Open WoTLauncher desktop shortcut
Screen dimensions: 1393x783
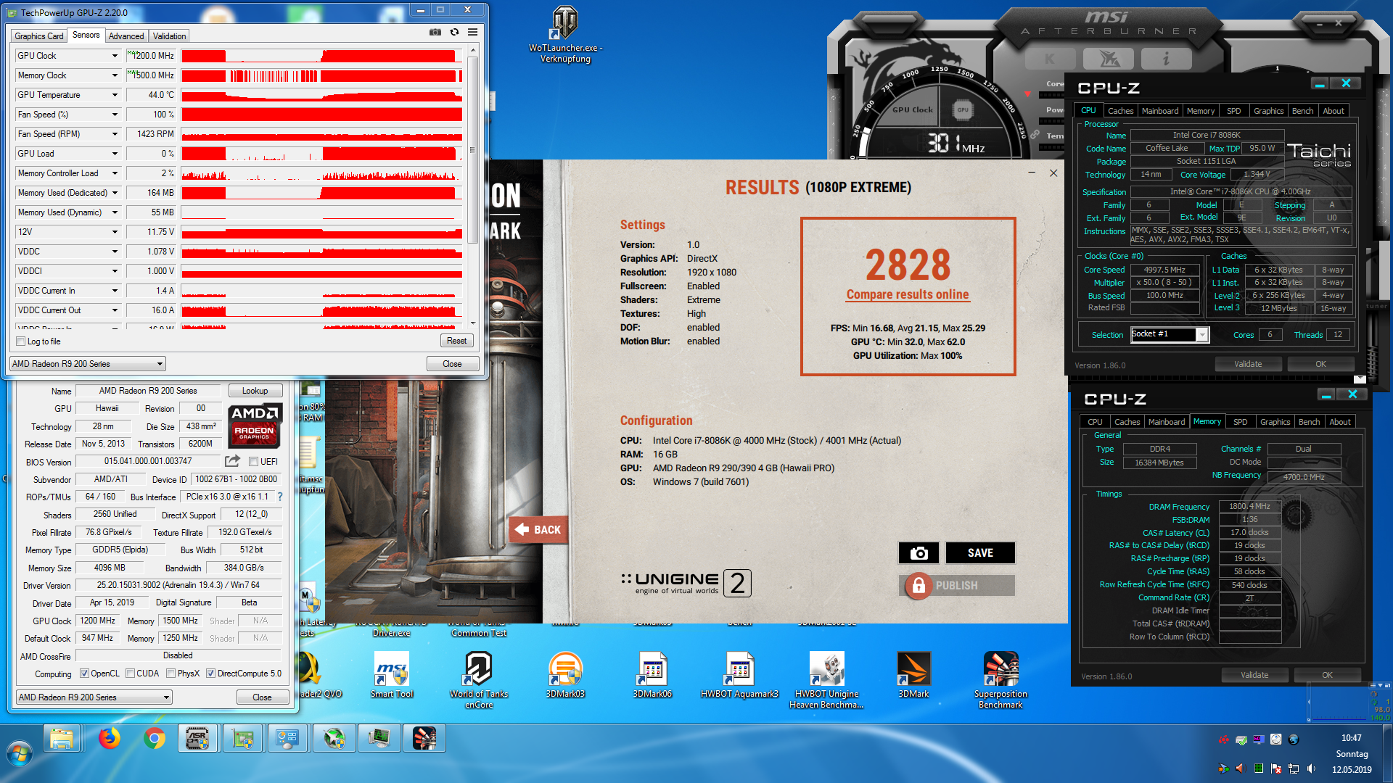pyautogui.click(x=565, y=34)
